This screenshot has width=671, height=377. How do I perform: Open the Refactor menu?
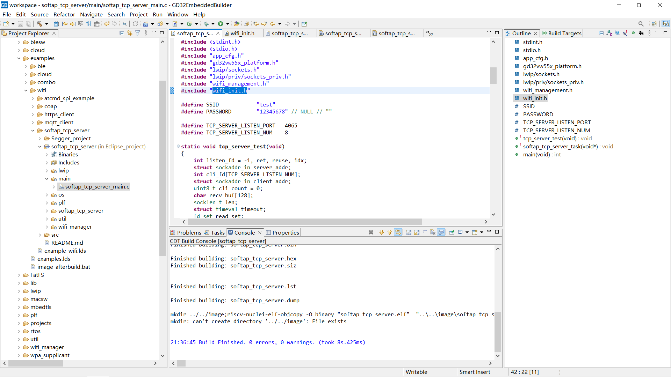coord(64,14)
